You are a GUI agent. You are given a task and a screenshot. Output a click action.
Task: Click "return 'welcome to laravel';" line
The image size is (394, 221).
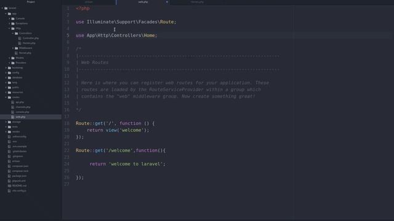click(x=127, y=164)
